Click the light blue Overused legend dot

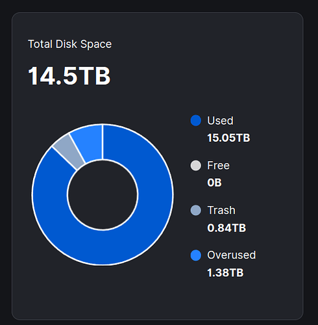click(x=196, y=255)
